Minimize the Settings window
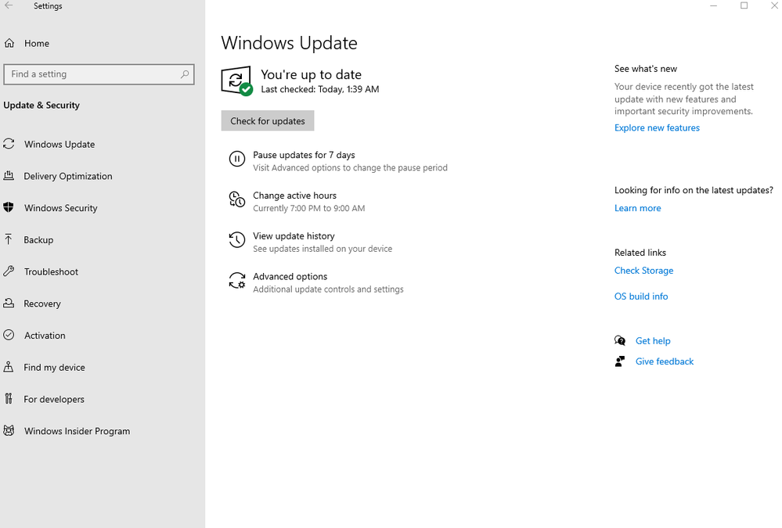 click(714, 5)
